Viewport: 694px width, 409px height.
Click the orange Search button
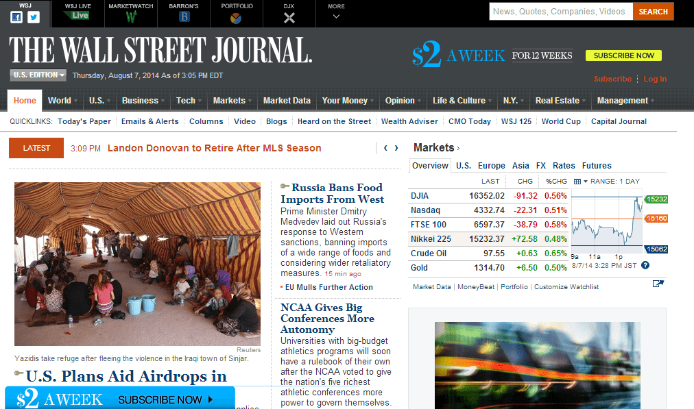point(654,12)
